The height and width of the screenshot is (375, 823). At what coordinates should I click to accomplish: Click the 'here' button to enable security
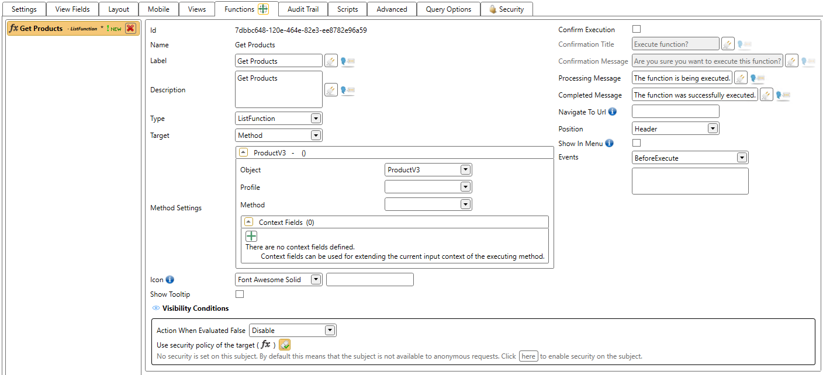click(x=528, y=356)
